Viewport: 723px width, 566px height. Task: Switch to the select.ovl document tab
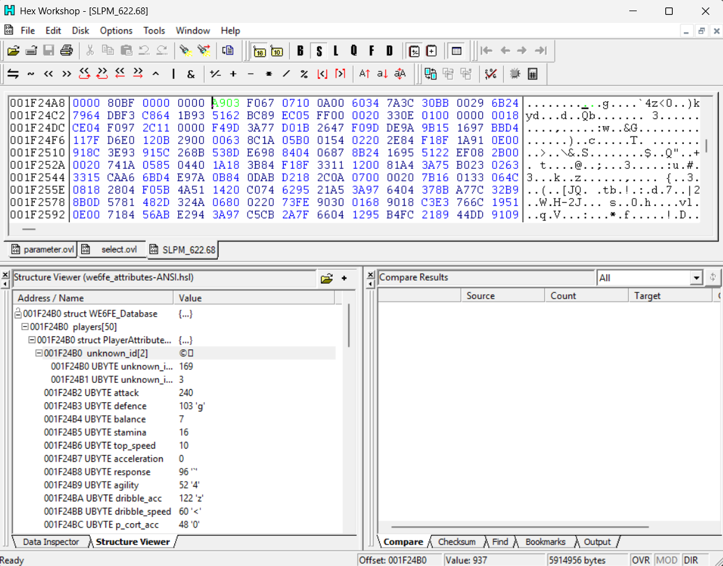tap(112, 249)
